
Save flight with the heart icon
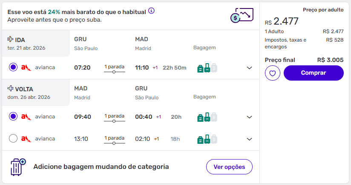click(x=273, y=73)
